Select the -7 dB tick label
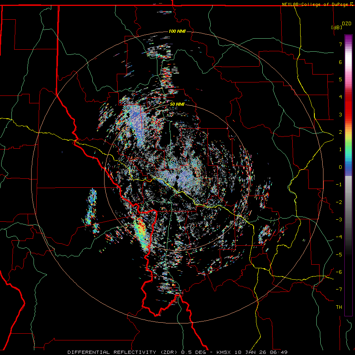This screenshot has width=355, height=355. coord(339,290)
